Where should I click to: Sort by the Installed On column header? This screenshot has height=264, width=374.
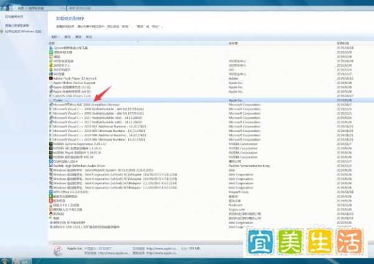click(x=355, y=43)
